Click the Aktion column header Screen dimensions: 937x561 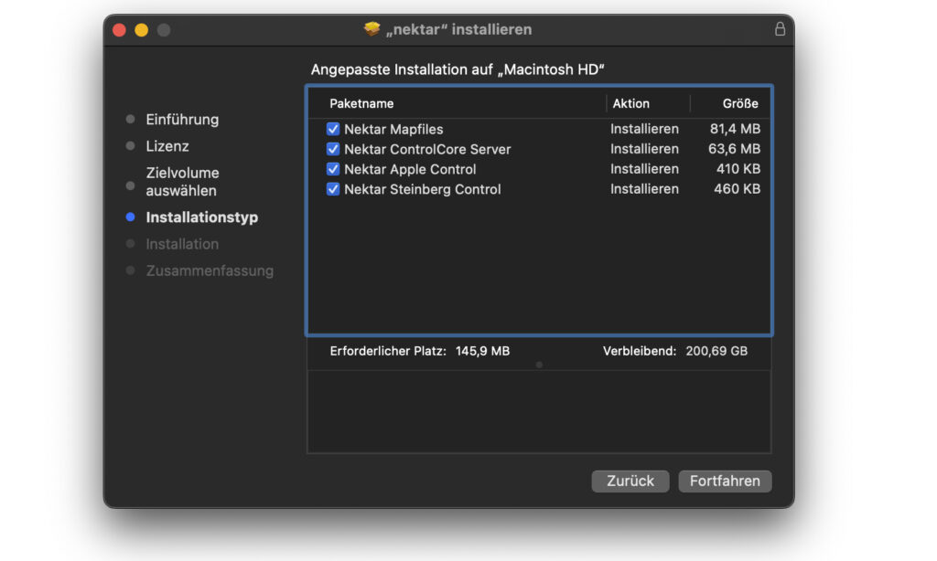pos(631,103)
